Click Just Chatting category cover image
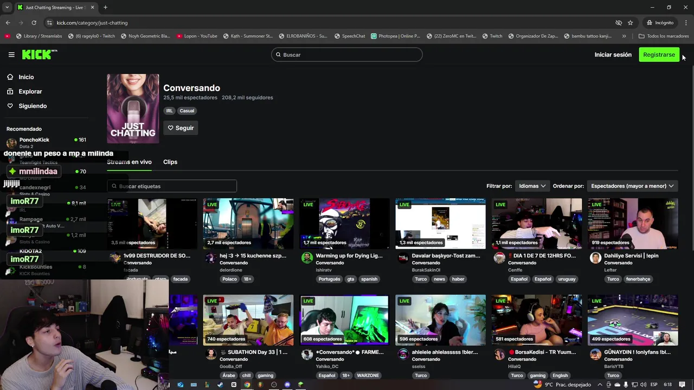 [x=133, y=109]
